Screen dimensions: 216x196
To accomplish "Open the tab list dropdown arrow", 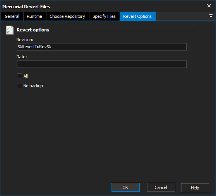I will 211,16.
